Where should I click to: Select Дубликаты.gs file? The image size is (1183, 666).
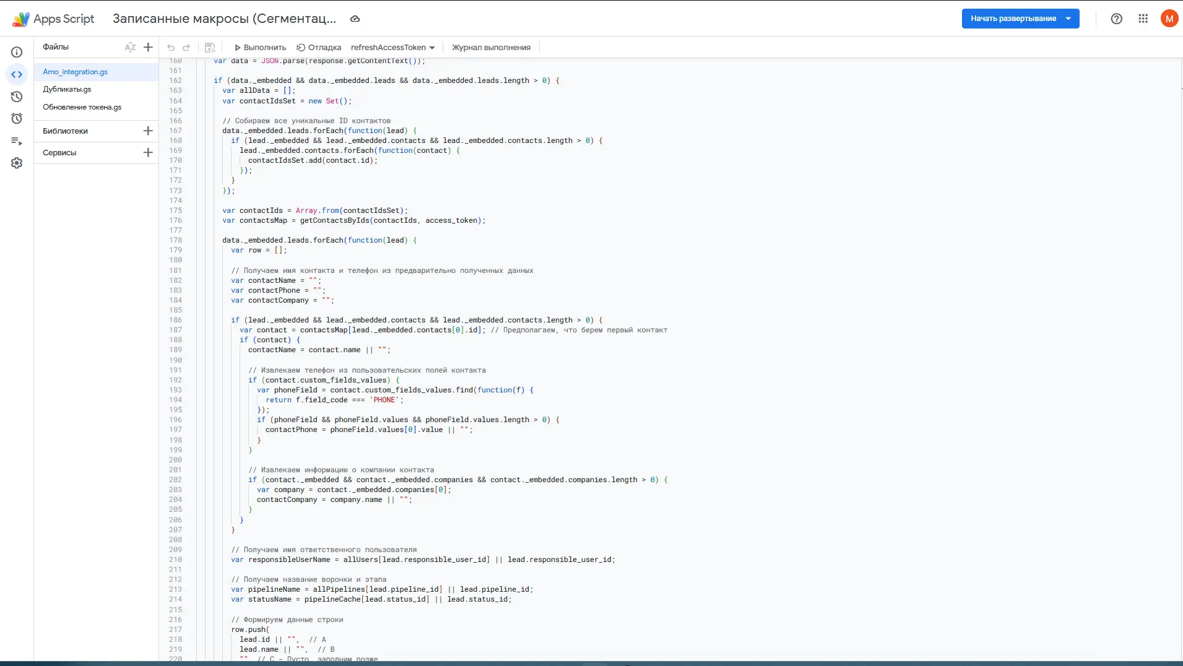pyautogui.click(x=67, y=89)
